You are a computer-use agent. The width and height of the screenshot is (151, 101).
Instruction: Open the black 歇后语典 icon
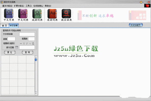pyautogui.click(x=66, y=15)
